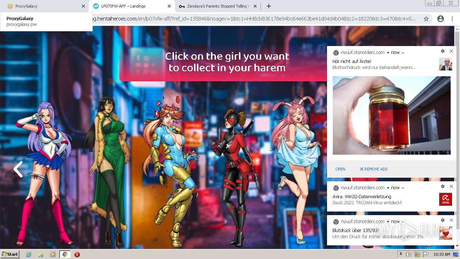Collapse the Hör nicht auf Ärzte notification
This screenshot has width=460, height=259.
pos(403,53)
